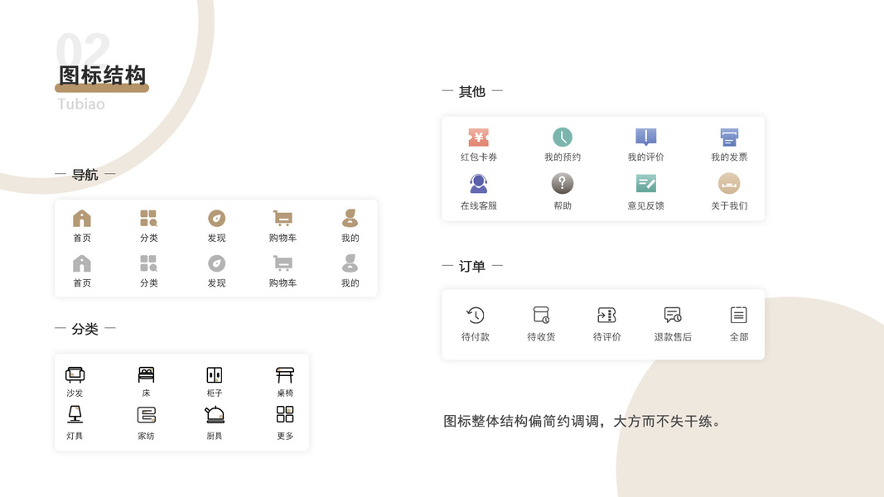Click the 厨具 label text
Image resolution: width=884 pixels, height=497 pixels.
click(215, 436)
